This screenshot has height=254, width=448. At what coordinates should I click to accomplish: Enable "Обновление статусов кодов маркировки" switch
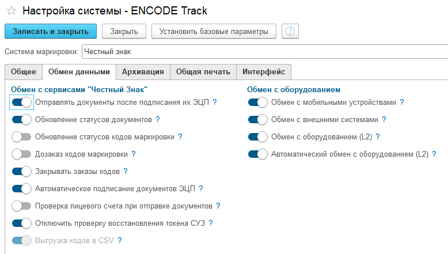click(x=21, y=137)
